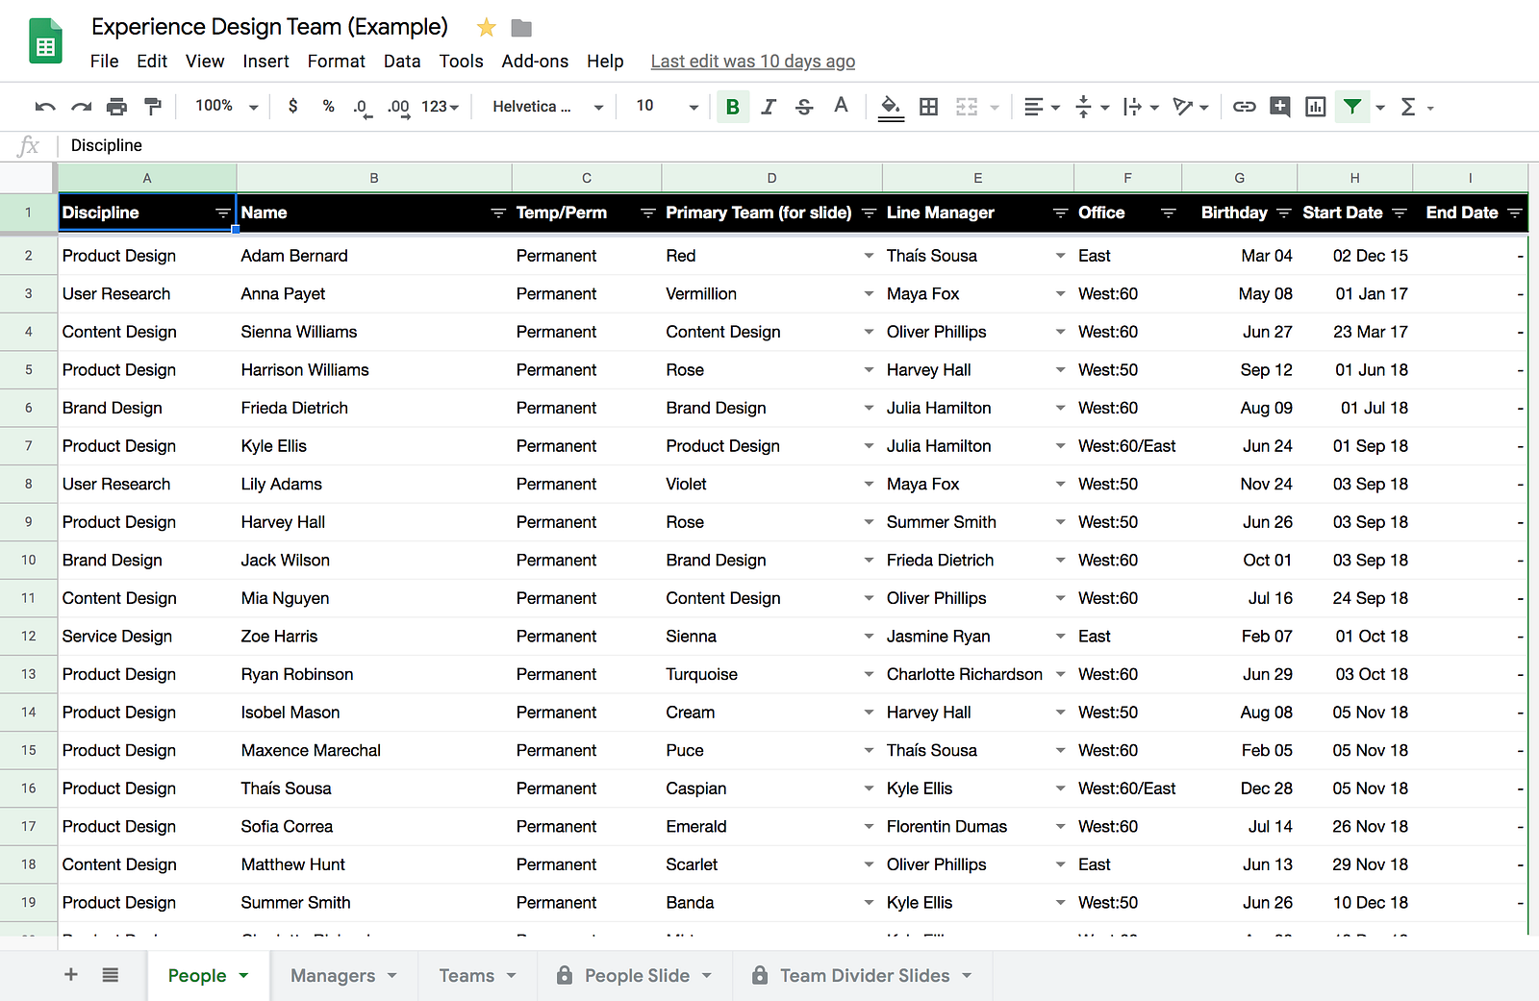Open the borders tool

click(x=929, y=107)
